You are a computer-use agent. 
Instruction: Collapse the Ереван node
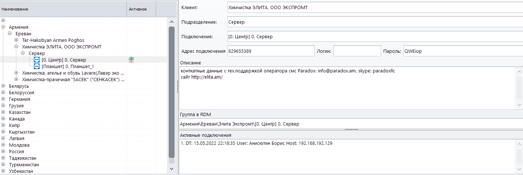tap(10, 33)
